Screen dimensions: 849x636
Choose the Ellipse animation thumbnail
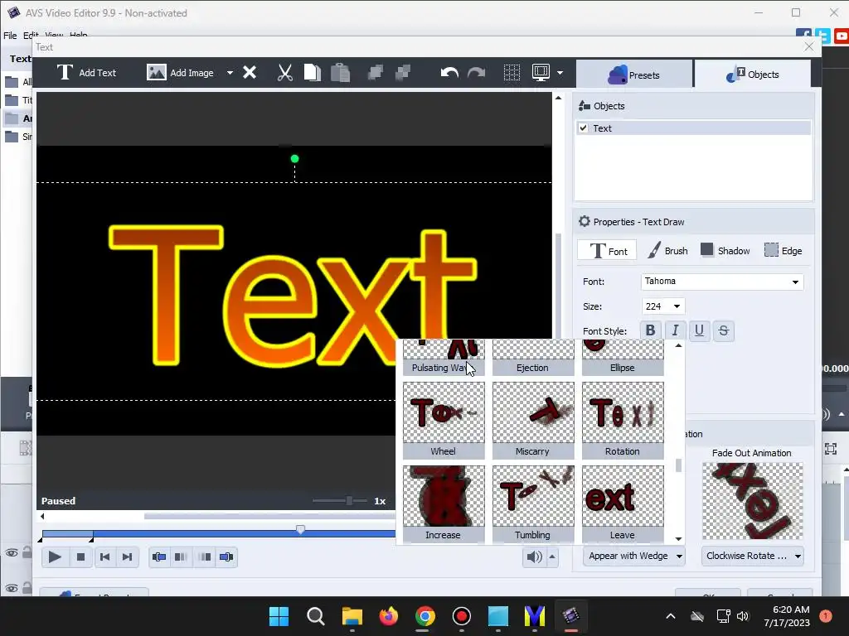point(623,358)
